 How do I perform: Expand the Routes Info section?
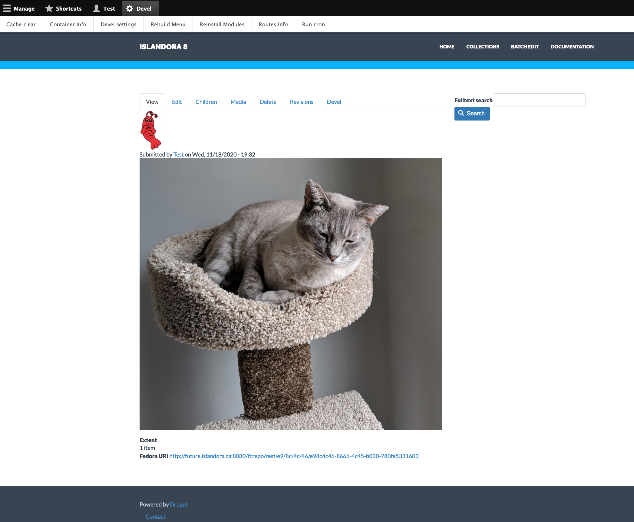[273, 24]
